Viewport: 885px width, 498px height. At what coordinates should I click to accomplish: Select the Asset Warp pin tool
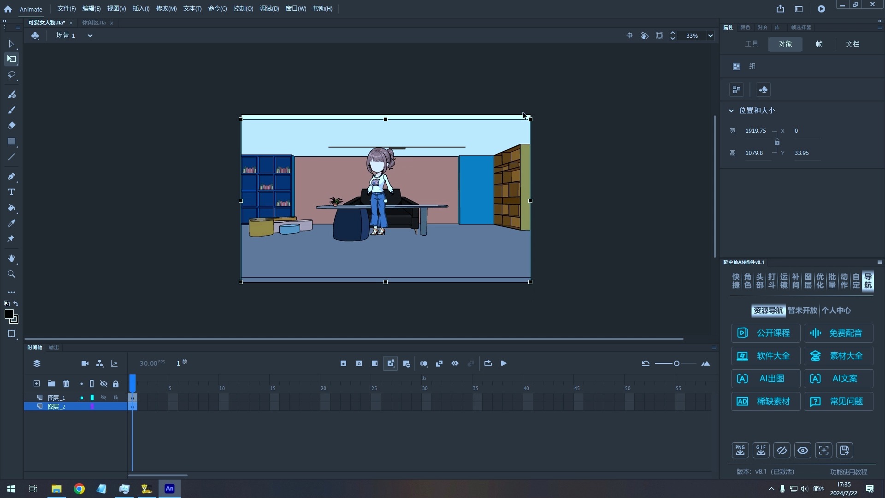click(12, 239)
